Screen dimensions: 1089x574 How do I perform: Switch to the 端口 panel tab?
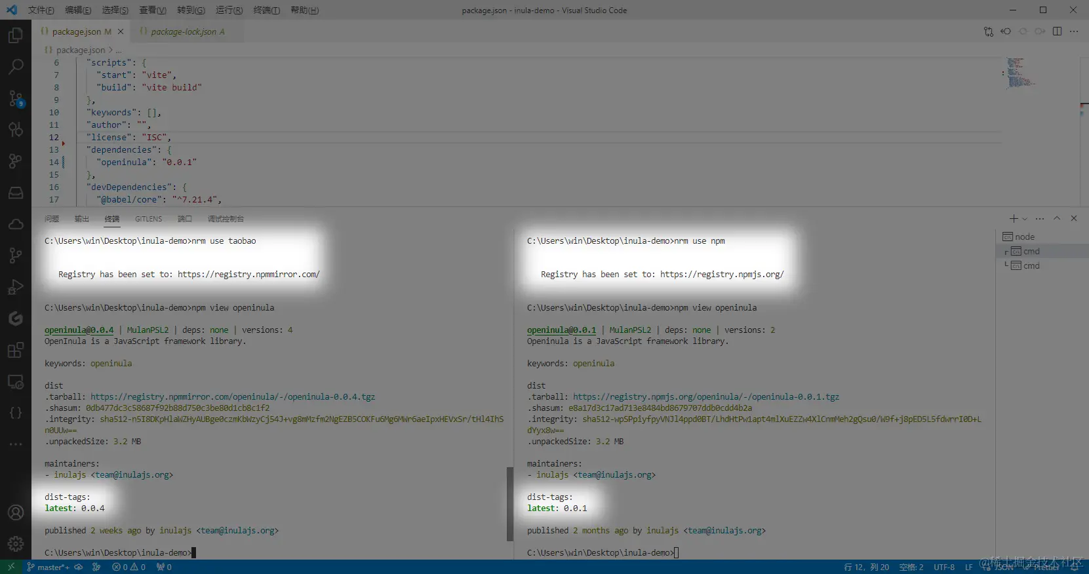(185, 219)
